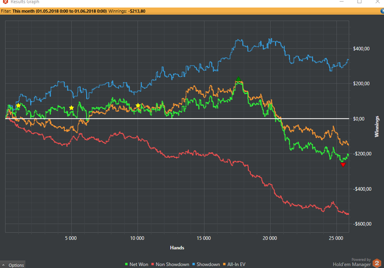Toggle the Net Won legend label
The height and width of the screenshot is (268, 384).
[x=139, y=264]
